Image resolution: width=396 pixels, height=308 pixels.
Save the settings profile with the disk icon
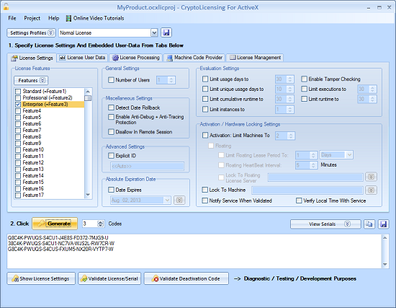[x=166, y=32]
